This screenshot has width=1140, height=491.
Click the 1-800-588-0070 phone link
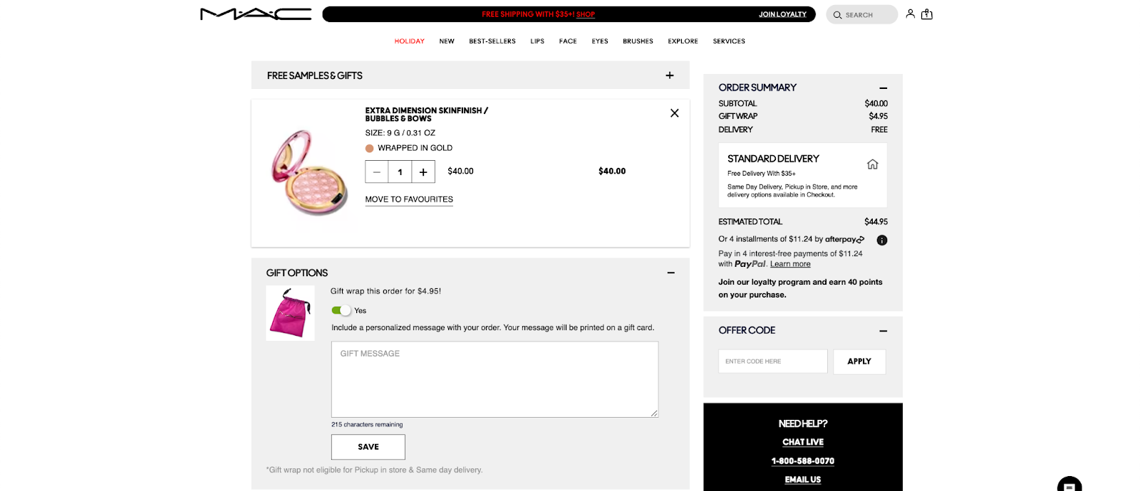[x=803, y=461]
